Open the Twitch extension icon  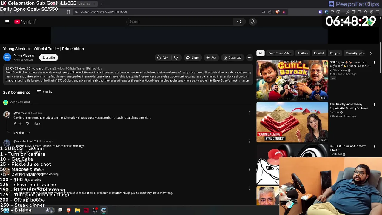320,12
